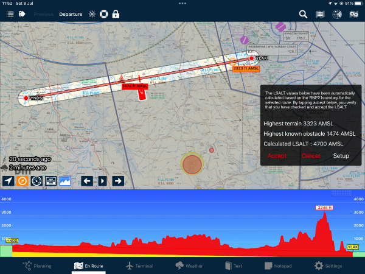This screenshot has height=274, width=365.
Task: Toggle the orange compass map orientation
Action: [x=23, y=181]
